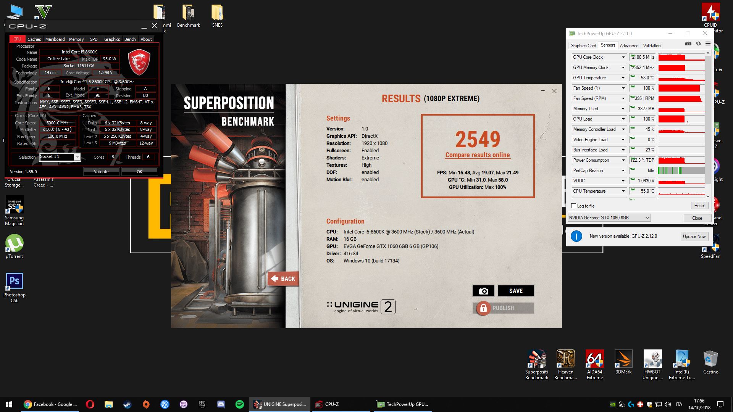Click OK in CPU-Z

point(139,172)
